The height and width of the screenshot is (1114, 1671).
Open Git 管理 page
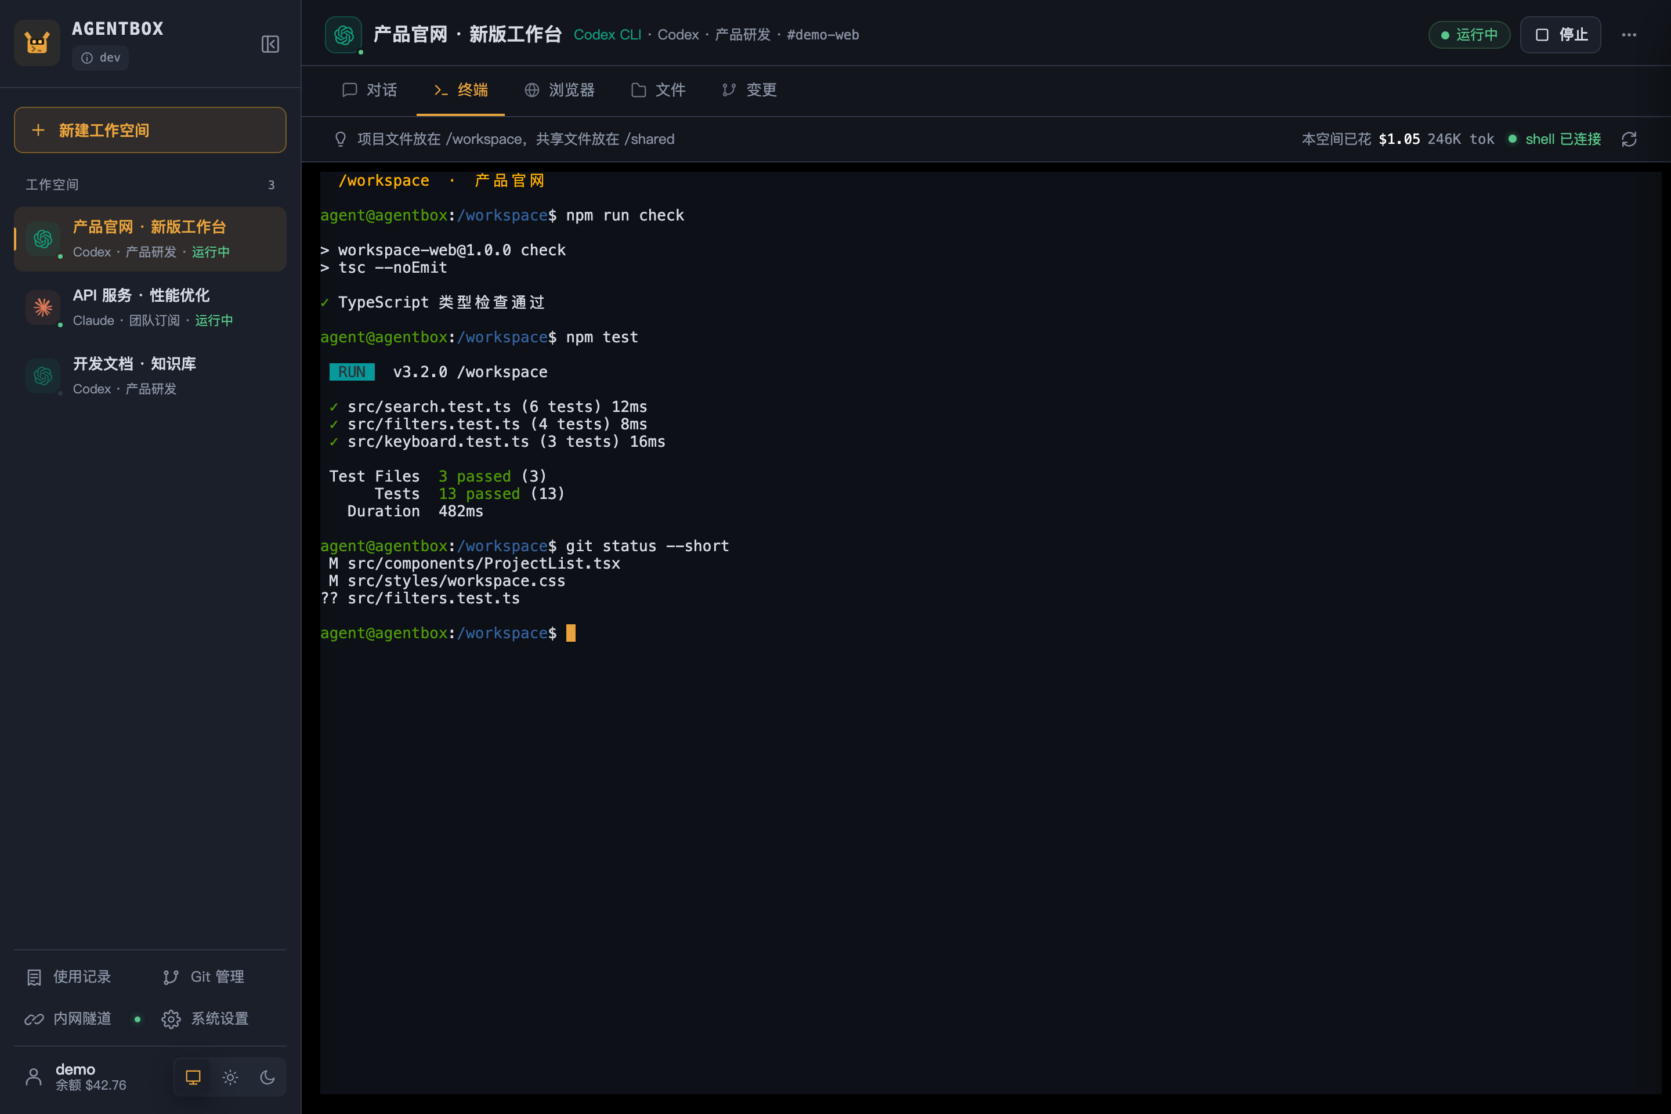coord(216,977)
